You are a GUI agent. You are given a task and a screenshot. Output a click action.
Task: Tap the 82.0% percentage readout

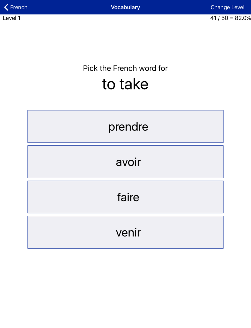[243, 18]
